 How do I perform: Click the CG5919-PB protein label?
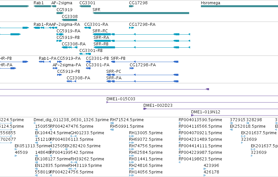point(69,72)
